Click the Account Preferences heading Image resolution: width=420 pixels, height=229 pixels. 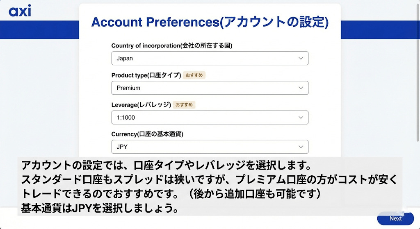tap(210, 22)
